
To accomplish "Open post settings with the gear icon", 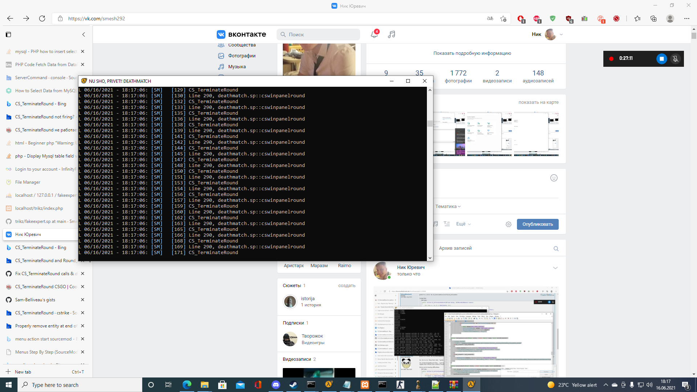I will 509,224.
